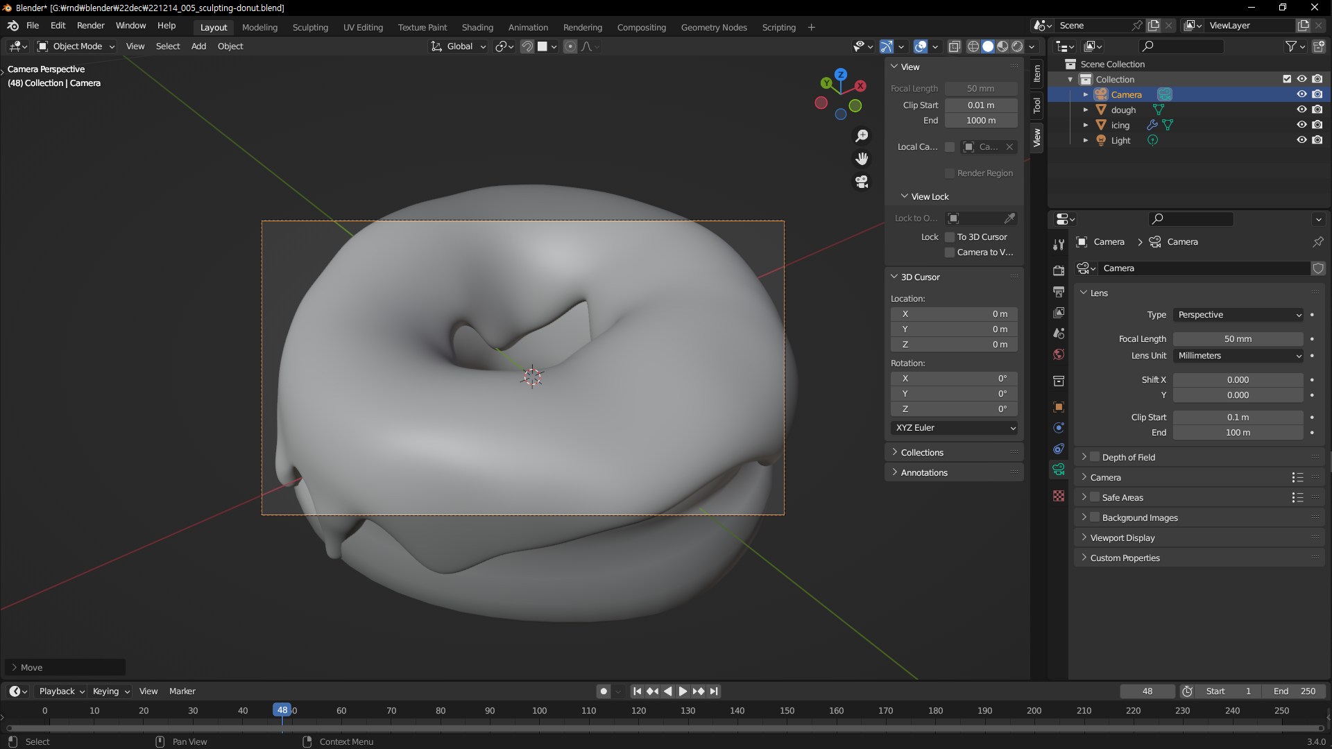Switch to the Sculpting workspace tab
The width and height of the screenshot is (1332, 749).
[310, 27]
